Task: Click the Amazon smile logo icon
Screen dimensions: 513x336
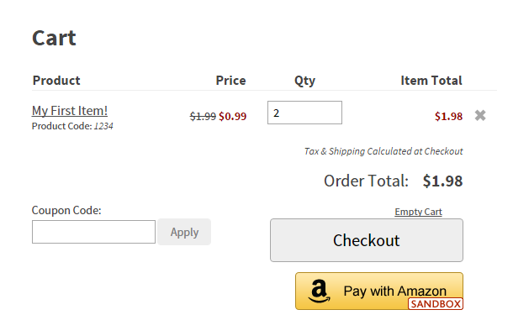Action: pos(319,291)
